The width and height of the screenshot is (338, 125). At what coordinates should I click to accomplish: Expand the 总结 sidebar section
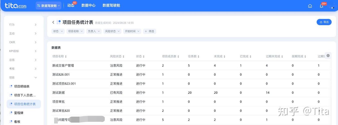[23, 60]
